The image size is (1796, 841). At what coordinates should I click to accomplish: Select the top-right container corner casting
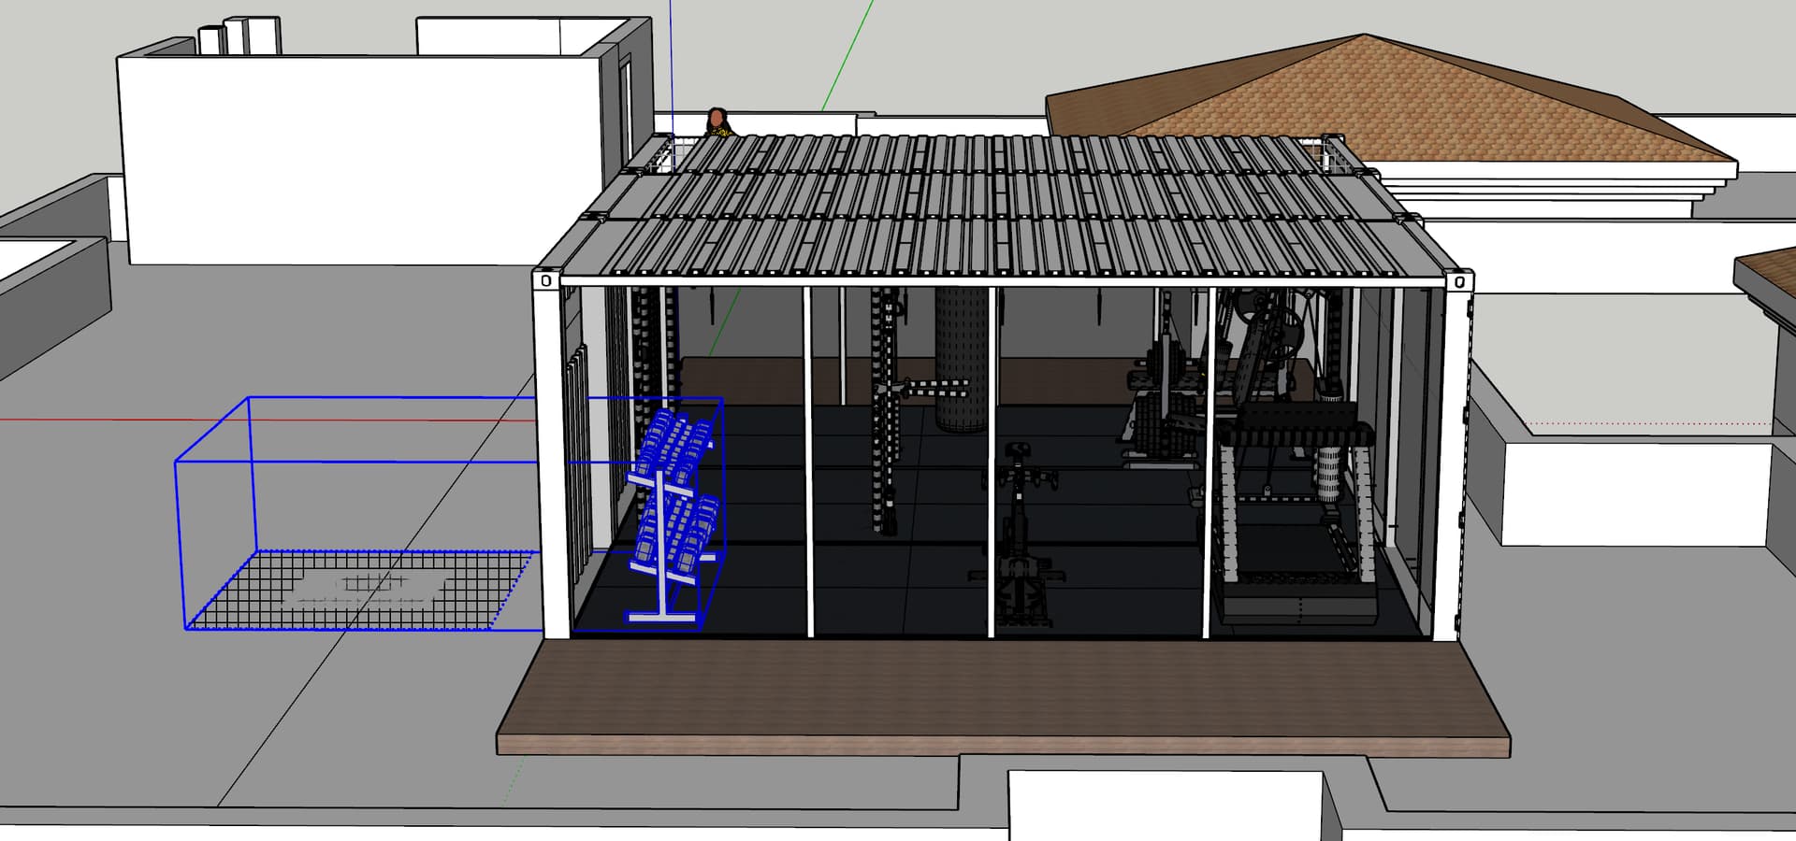point(1458,280)
